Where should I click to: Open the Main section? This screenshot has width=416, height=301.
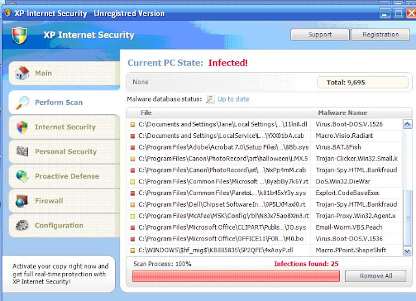tap(64, 73)
